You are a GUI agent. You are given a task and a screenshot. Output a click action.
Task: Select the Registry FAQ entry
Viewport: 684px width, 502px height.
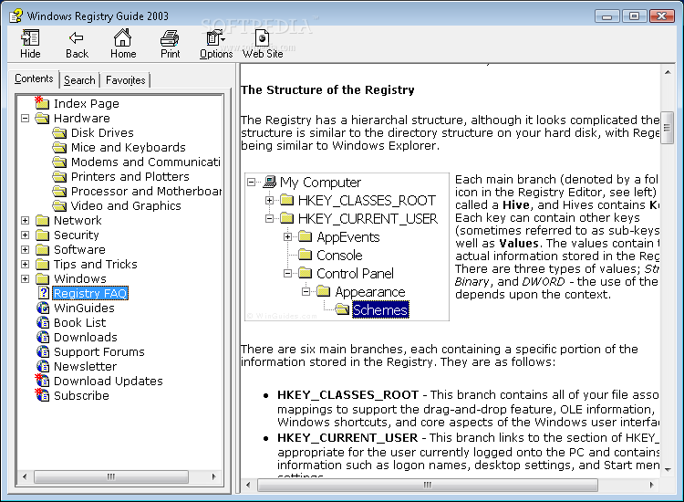[90, 293]
